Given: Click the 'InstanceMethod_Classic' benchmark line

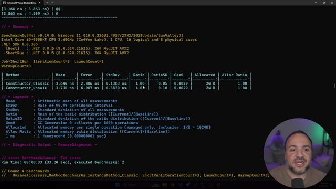Looking at the screenshot, I should (135, 175).
